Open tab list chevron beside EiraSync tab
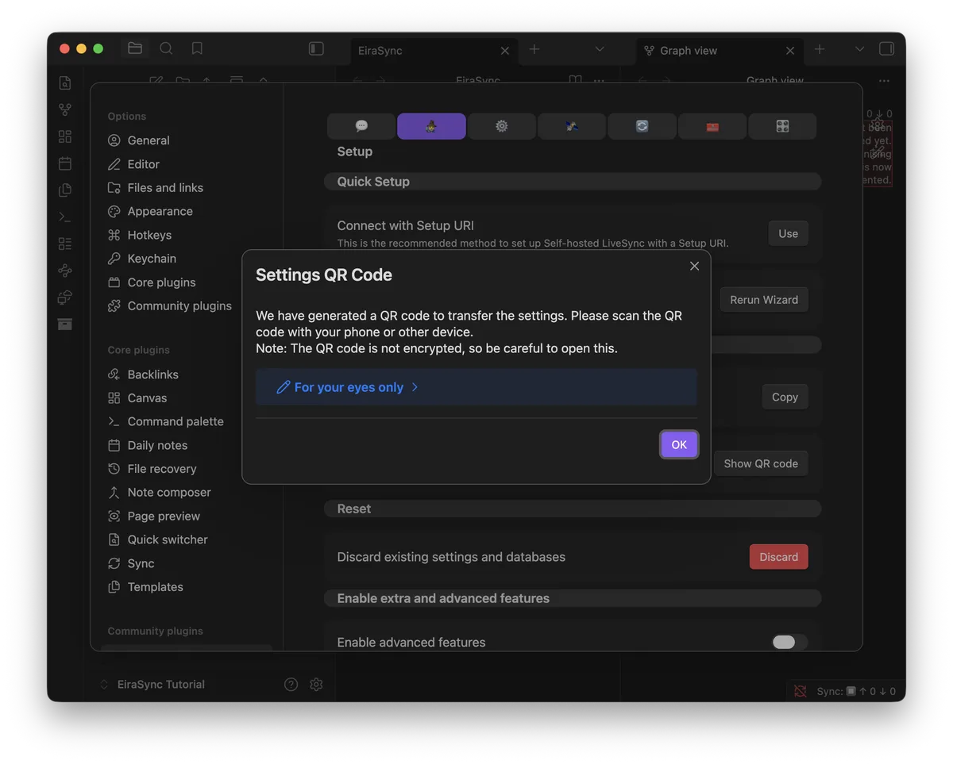Screen dimensions: 953x764 (x=600, y=49)
